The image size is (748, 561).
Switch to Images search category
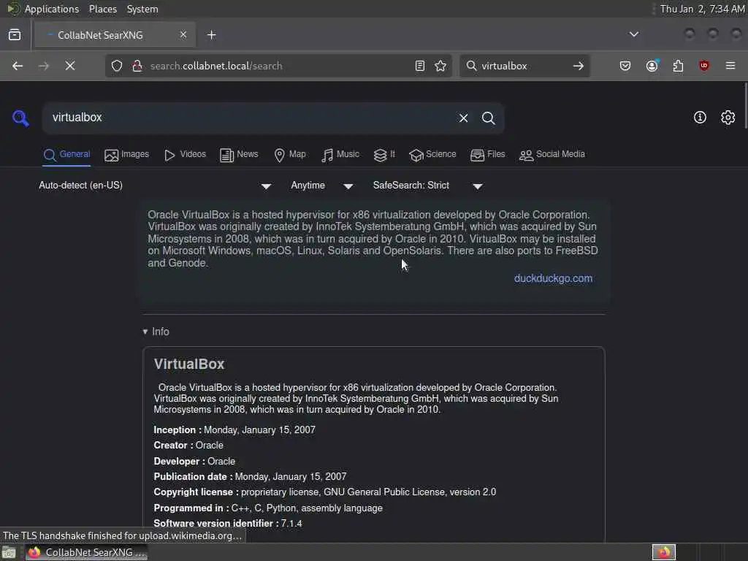click(127, 155)
